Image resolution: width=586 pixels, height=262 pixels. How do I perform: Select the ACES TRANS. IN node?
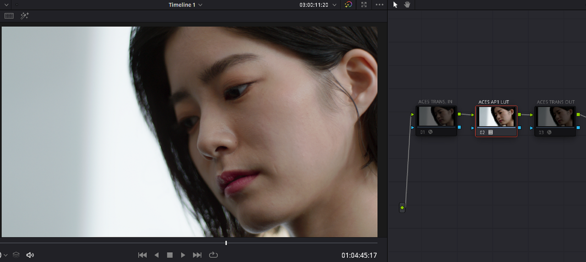[x=436, y=121]
